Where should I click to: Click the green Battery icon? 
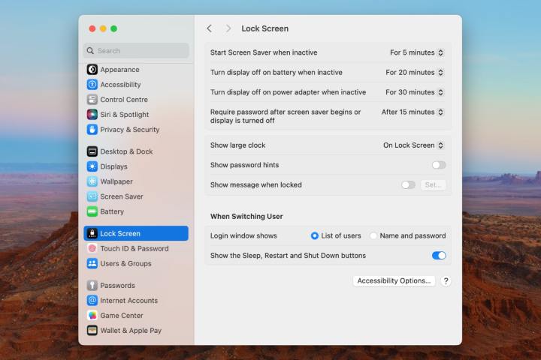(x=92, y=211)
